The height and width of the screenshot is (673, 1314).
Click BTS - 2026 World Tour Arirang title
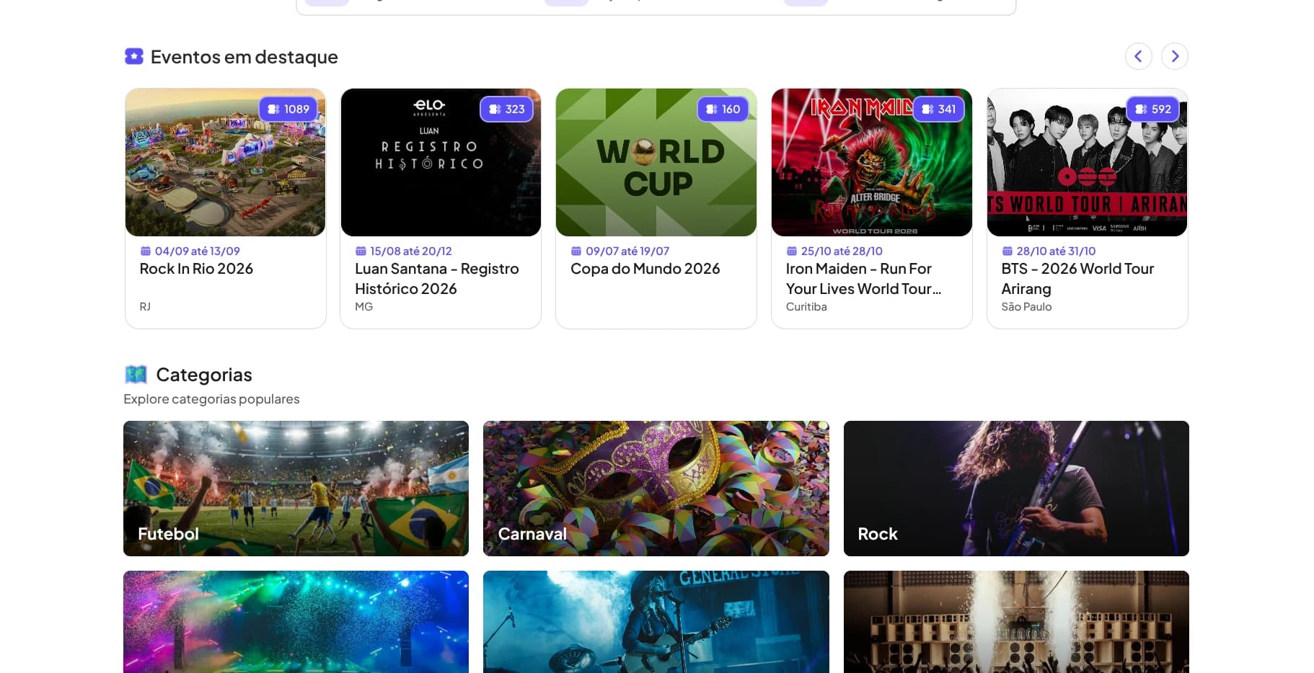pos(1077,279)
